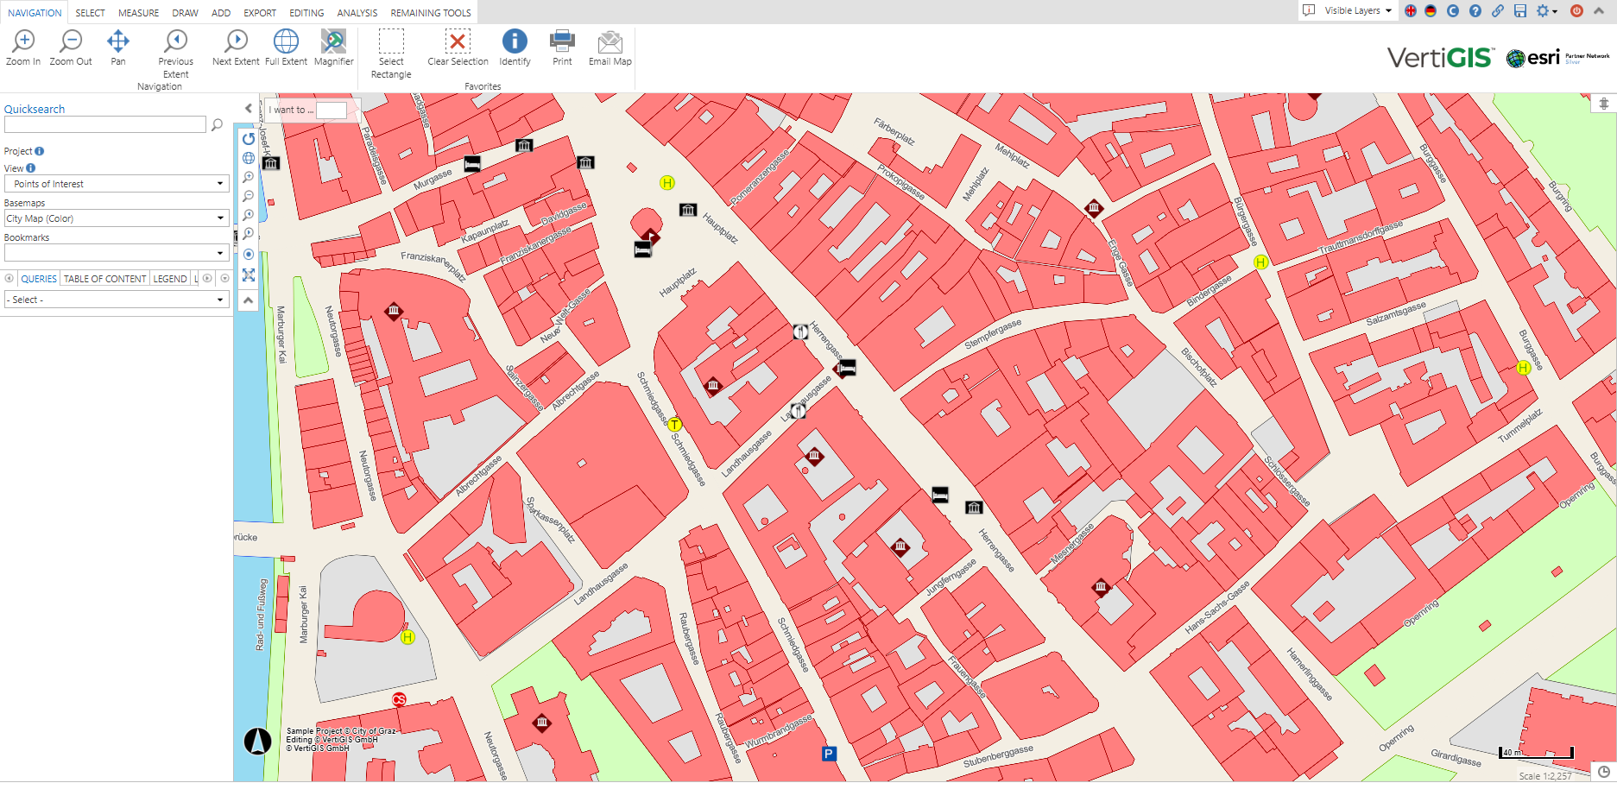The height and width of the screenshot is (802, 1617).
Task: Open the help icon in the top bar
Action: [1475, 10]
